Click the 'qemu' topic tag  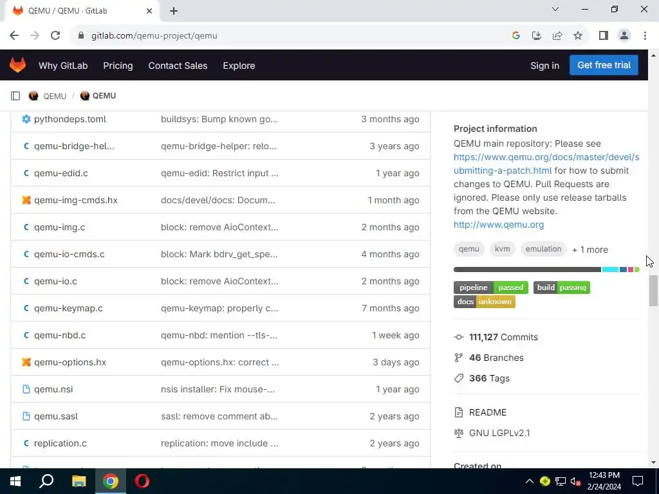(x=469, y=249)
